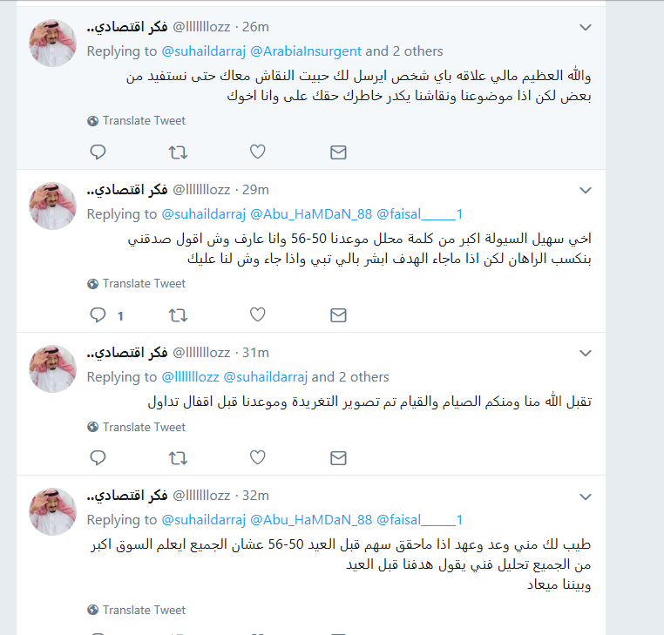Expand the options caret on the 29m tweet

point(586,191)
